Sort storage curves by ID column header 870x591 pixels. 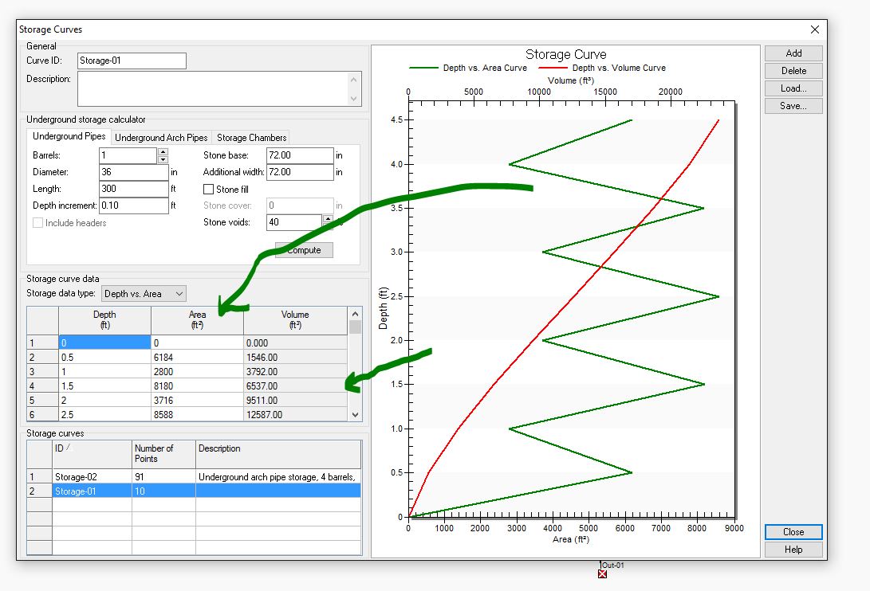tap(93, 455)
